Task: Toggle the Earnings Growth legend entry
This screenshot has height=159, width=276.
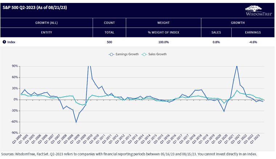Action: 123,54
